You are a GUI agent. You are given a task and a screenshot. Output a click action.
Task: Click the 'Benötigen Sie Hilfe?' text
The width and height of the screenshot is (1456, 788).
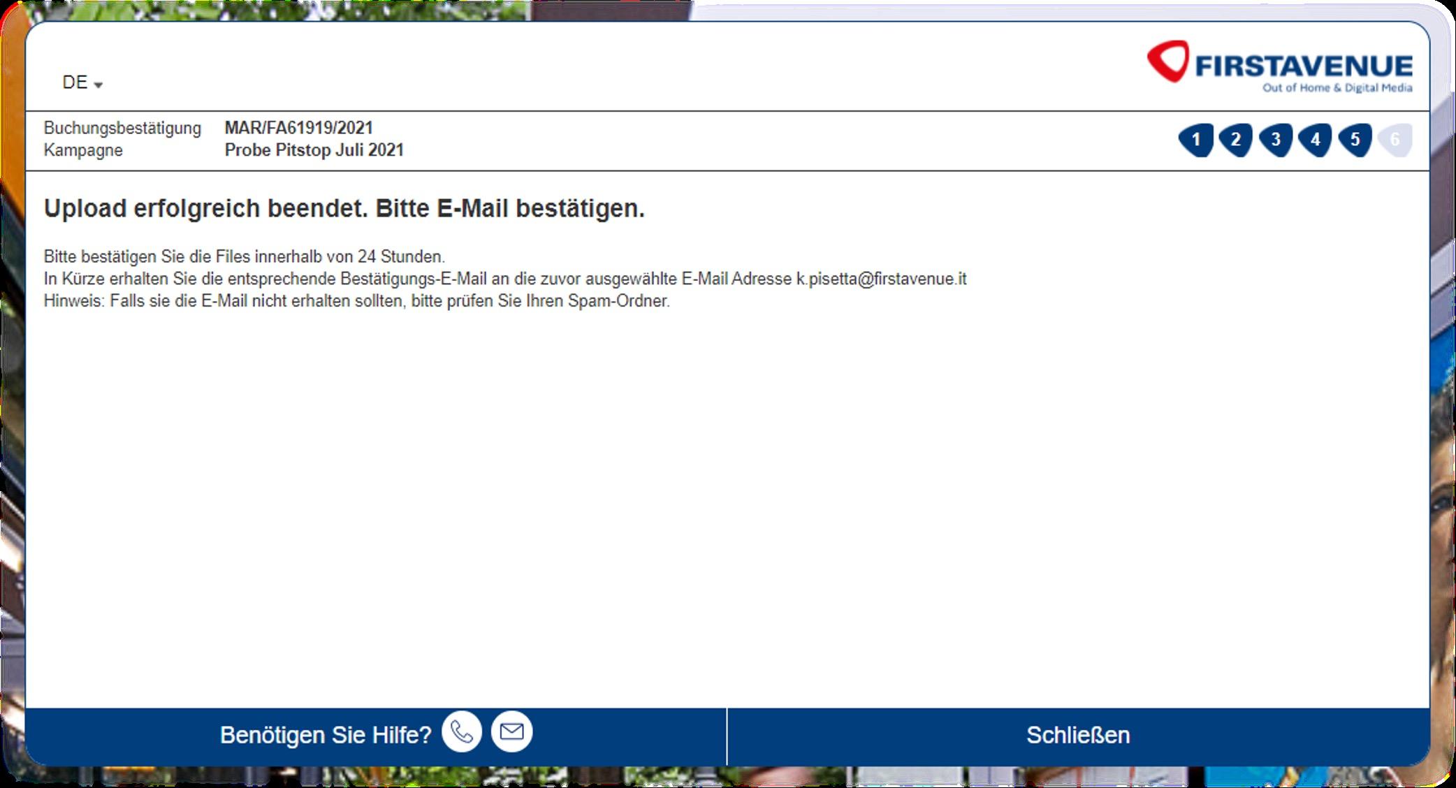coord(326,735)
